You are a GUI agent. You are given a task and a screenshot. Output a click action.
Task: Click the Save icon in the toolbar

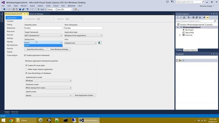click(20, 9)
